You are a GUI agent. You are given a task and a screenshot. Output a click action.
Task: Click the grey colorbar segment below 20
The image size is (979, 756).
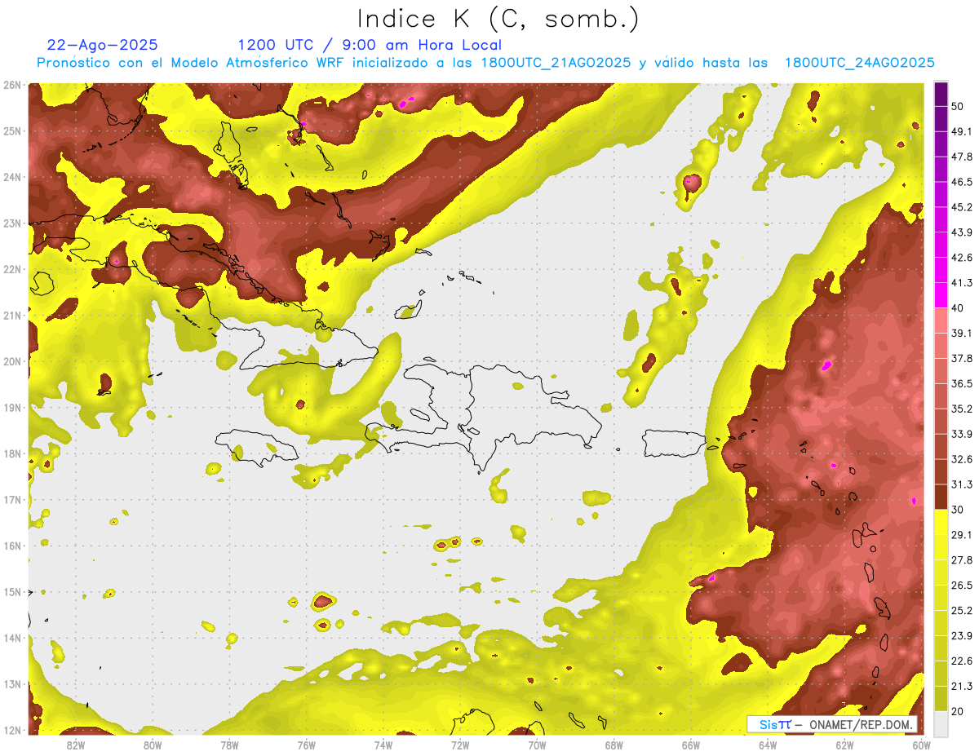[x=941, y=723]
